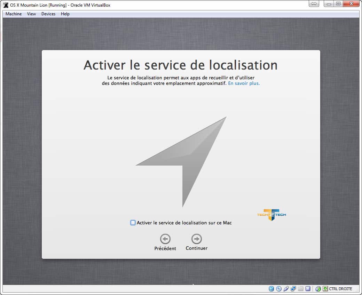Click the double-arrow button in the title bar
The height and width of the screenshot is (295, 362).
click(314, 3)
